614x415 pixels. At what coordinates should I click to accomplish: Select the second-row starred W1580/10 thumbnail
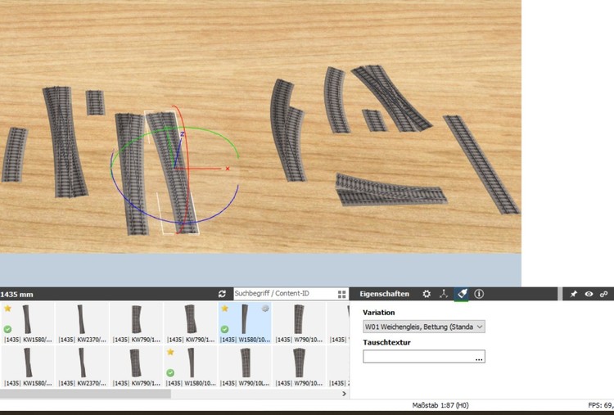tap(190, 367)
